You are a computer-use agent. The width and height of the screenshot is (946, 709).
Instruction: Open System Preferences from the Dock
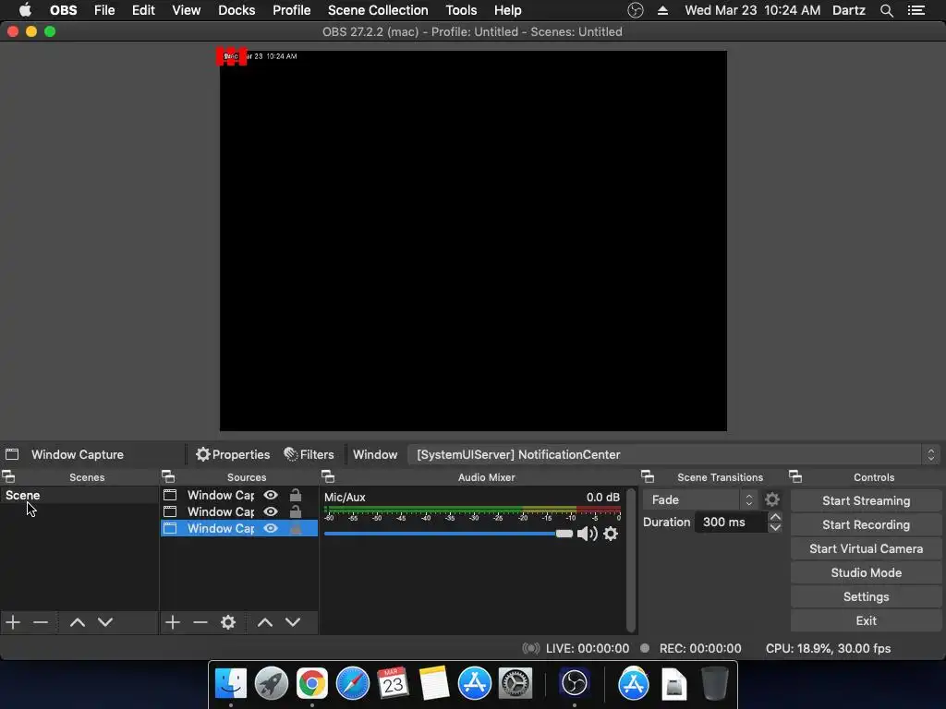(515, 684)
